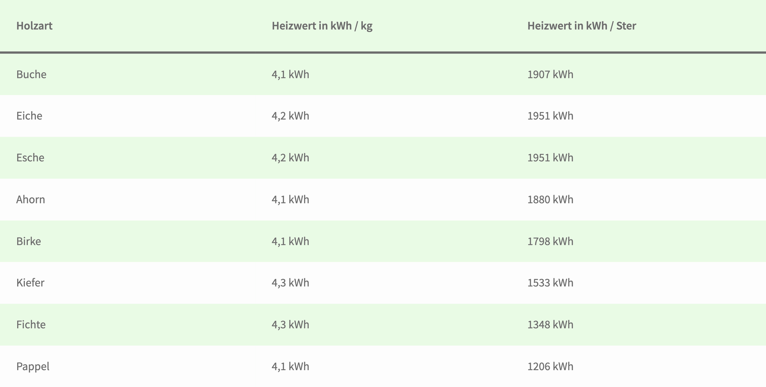The height and width of the screenshot is (387, 766).
Task: Click the Esche cell in the table
Action: coord(30,158)
